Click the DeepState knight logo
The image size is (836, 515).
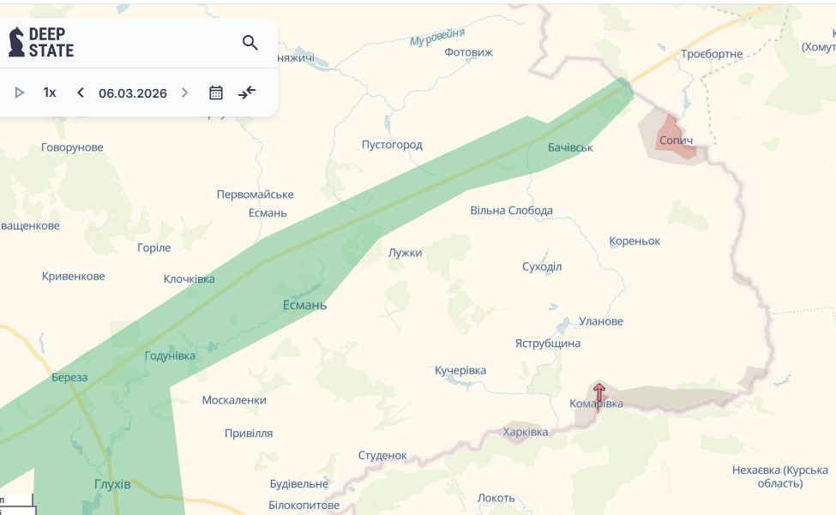coord(16,42)
